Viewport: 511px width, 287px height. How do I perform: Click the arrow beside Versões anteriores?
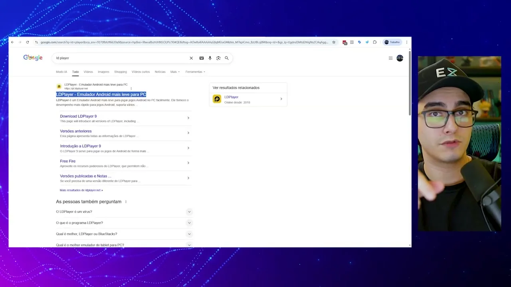coord(188,133)
